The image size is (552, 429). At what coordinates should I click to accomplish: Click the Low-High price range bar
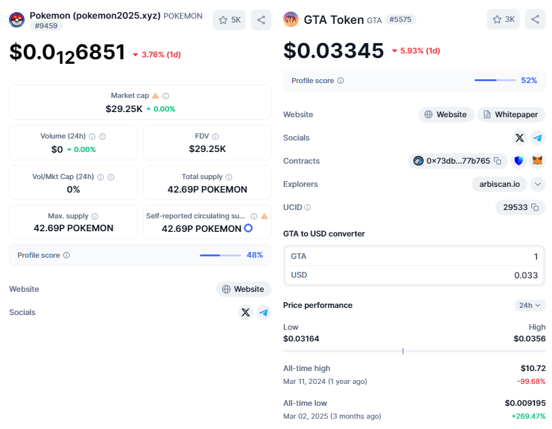point(414,351)
